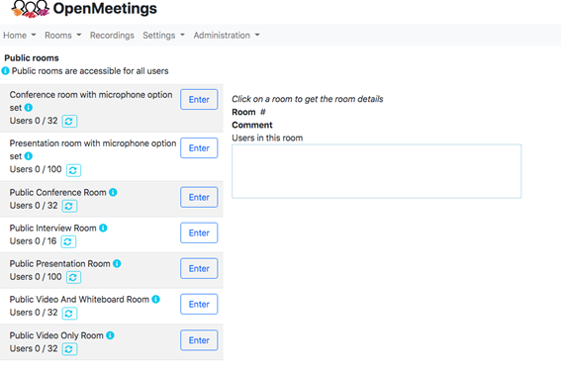The image size is (561, 371).
Task: Refresh user count for the Conference room with microphone option set
Action: pos(69,122)
